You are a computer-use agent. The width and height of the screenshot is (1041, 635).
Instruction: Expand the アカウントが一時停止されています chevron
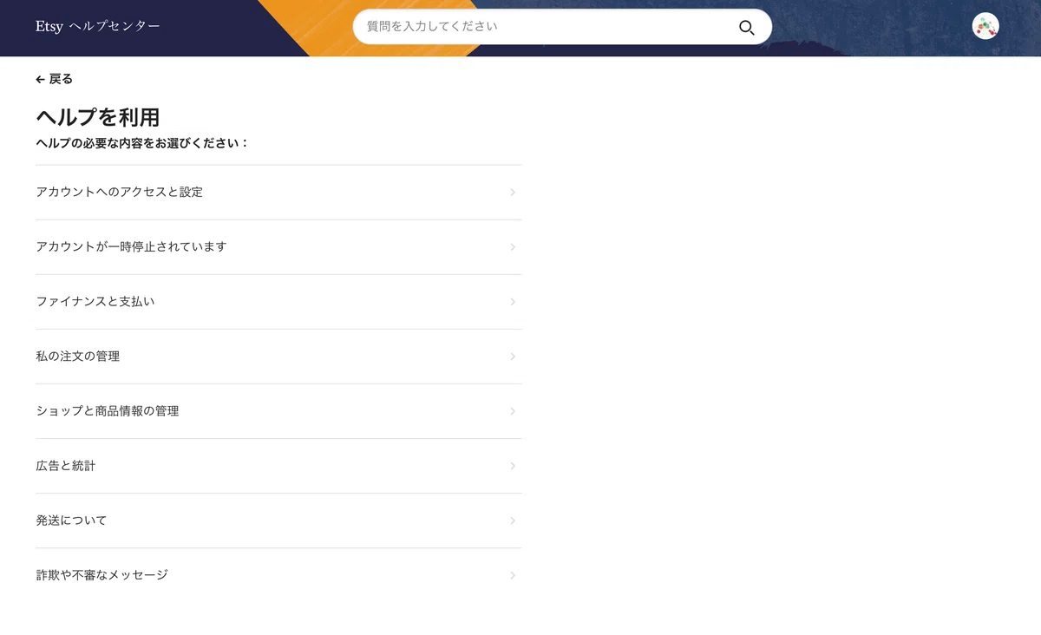pos(513,246)
